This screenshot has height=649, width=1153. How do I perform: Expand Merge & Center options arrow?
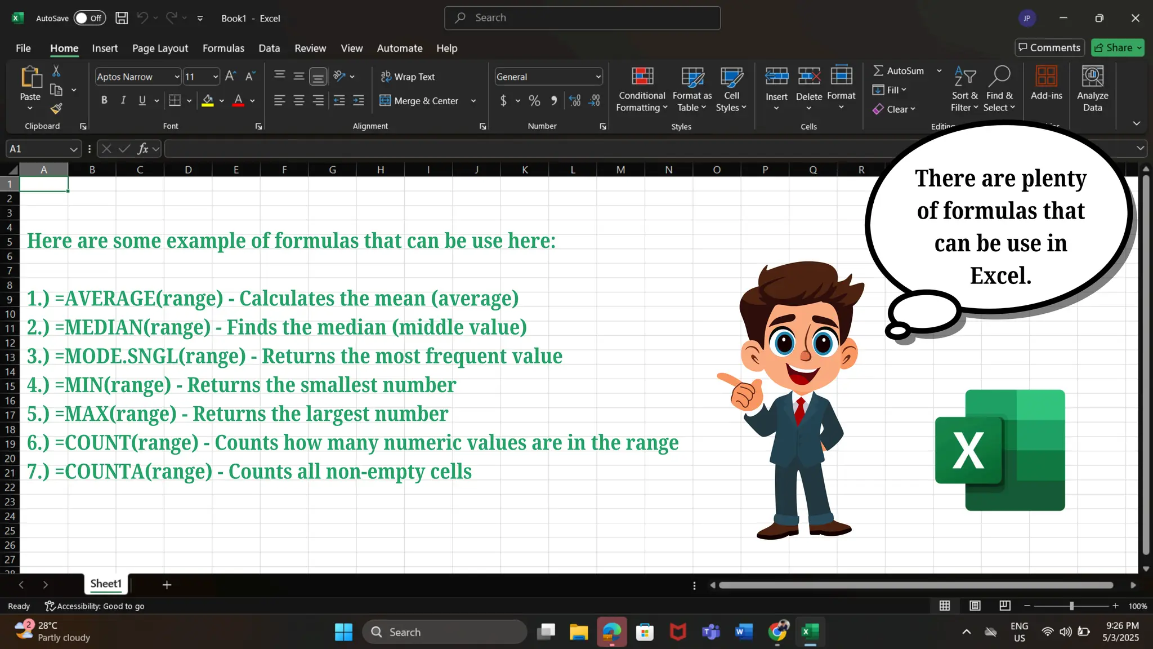[473, 101]
